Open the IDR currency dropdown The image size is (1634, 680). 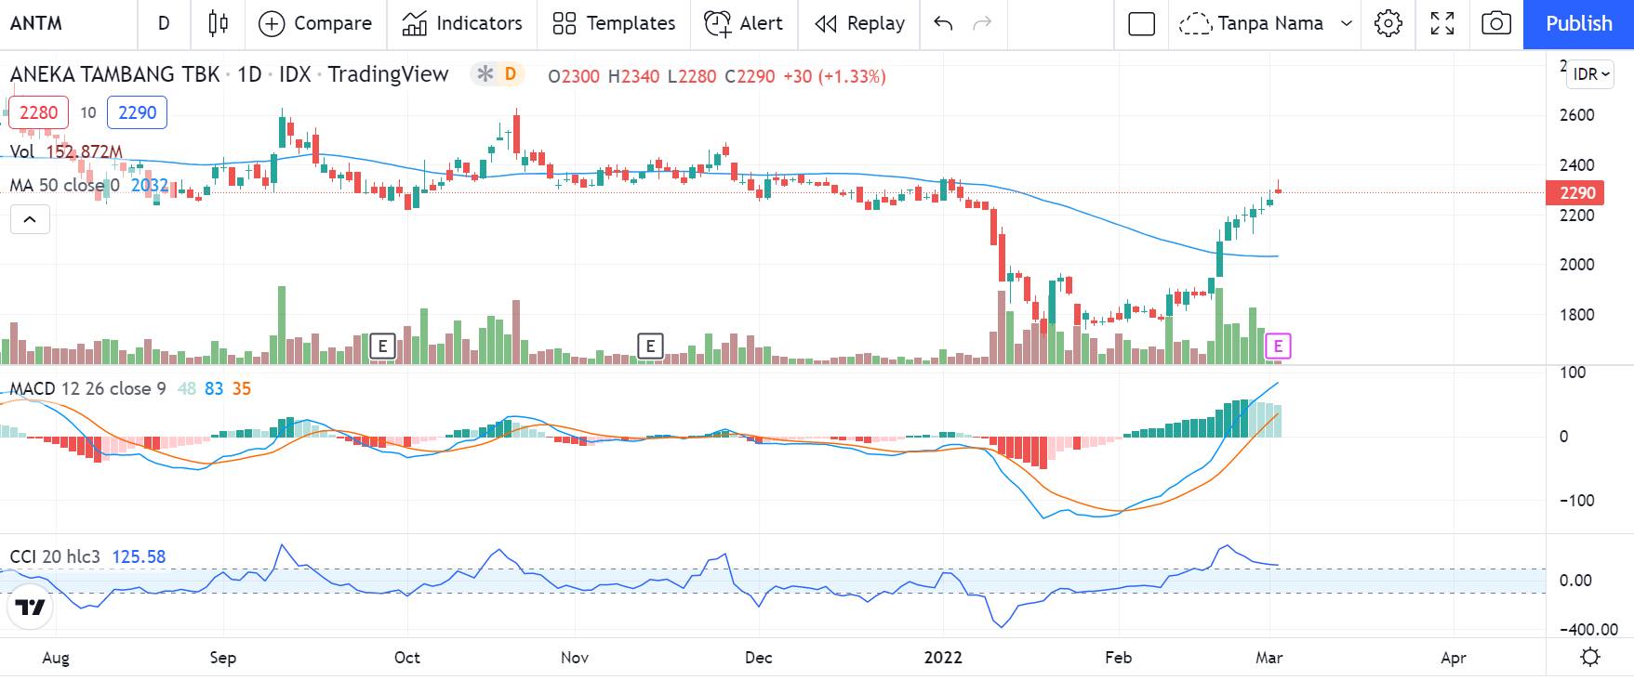tap(1591, 74)
